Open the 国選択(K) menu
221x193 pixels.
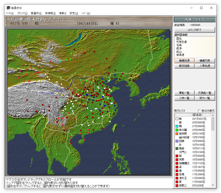tap(36, 13)
